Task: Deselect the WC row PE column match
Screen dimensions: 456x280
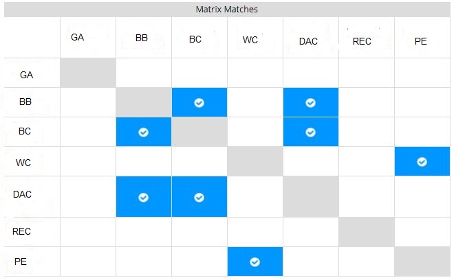Action: [x=422, y=161]
